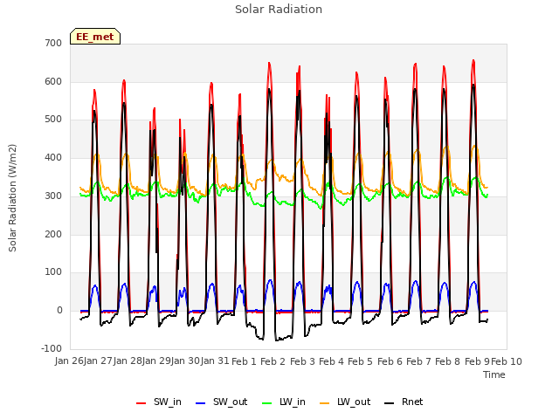Click the 500 y-axis tick label
The image size is (559, 419).
(x=53, y=120)
